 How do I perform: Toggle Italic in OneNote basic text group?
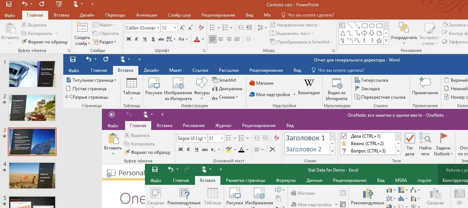189,149
